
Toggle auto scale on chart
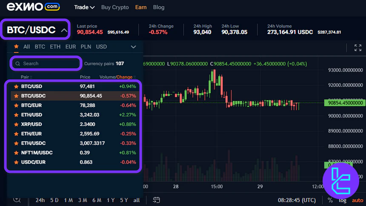point(357,200)
